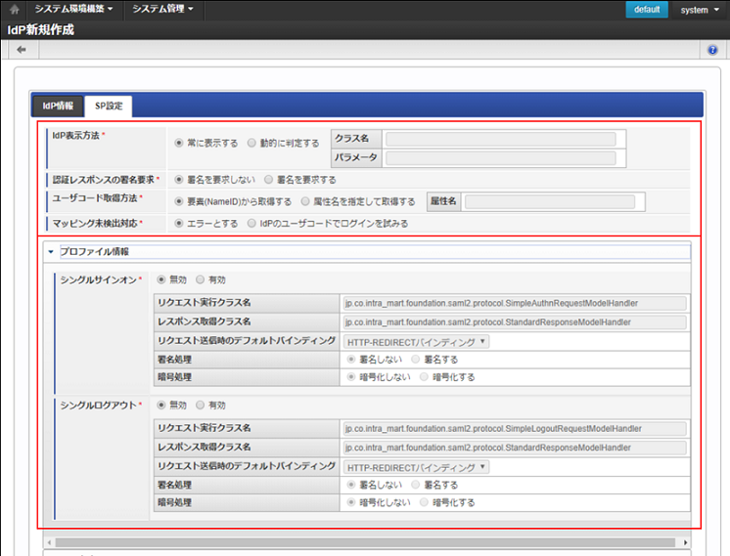Open シングルログアウト HTTP-REDIRECT binding dropdown
Image resolution: width=730 pixels, height=556 pixels.
pyautogui.click(x=416, y=467)
